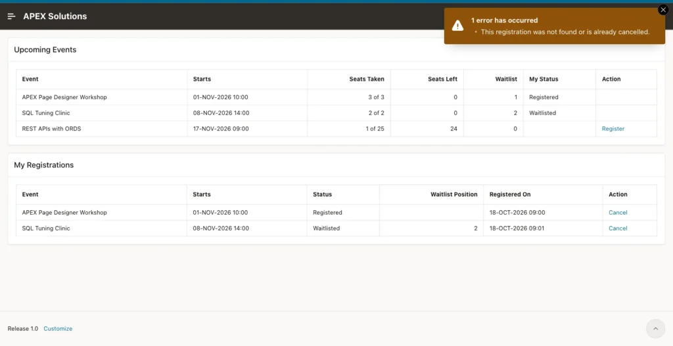673x346 pixels.
Task: Click the 18-OCT-2026 09:01 registered date
Action: (x=517, y=228)
